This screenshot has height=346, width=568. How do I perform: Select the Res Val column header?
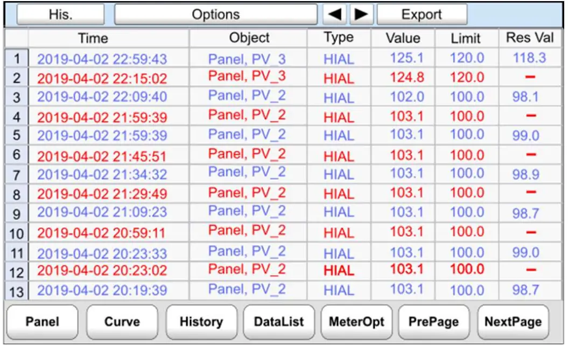point(530,38)
